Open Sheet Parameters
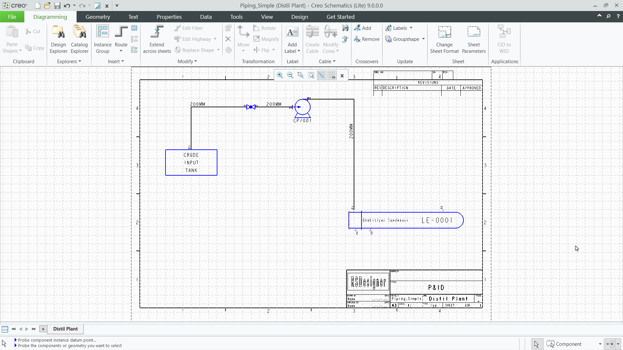 [474, 39]
